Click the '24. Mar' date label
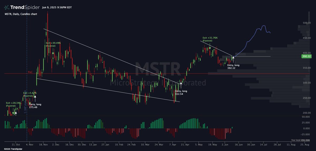The height and width of the screenshot is (151, 316). 158,145
